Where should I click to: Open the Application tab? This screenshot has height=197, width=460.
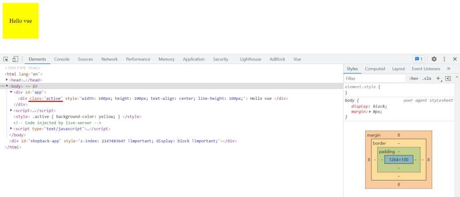194,59
